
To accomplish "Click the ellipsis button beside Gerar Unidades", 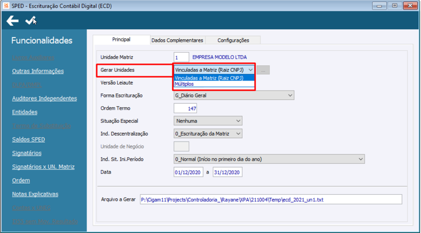I will (263, 70).
